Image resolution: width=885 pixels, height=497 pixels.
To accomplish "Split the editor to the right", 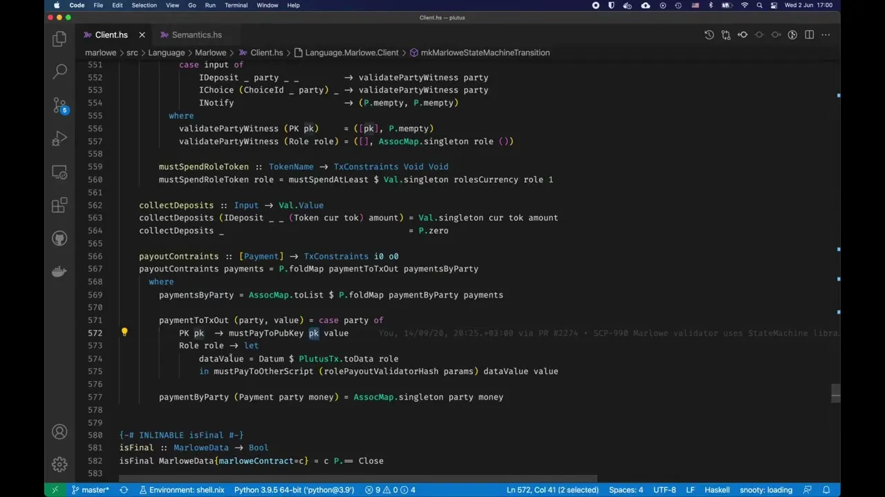I will click(809, 35).
